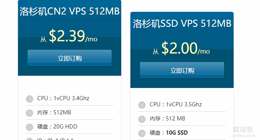Click the 硬盘 20G HDD spec line
Screen dimensions: 260x140
coord(57,127)
